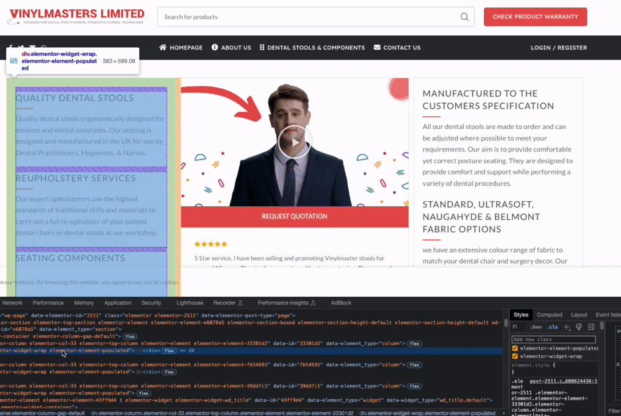Screen dimensions: 621x416
Task: Click the Styles filter field
Action: [518, 327]
